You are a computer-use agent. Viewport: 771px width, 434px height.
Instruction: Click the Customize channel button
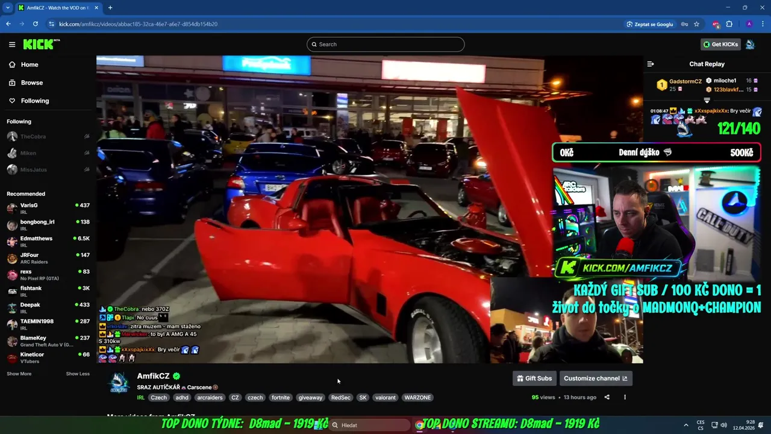coord(595,379)
